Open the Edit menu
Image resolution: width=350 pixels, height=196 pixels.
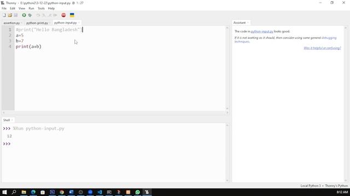[13, 8]
